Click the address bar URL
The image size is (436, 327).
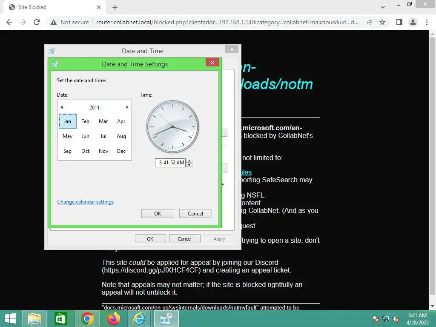click(227, 22)
